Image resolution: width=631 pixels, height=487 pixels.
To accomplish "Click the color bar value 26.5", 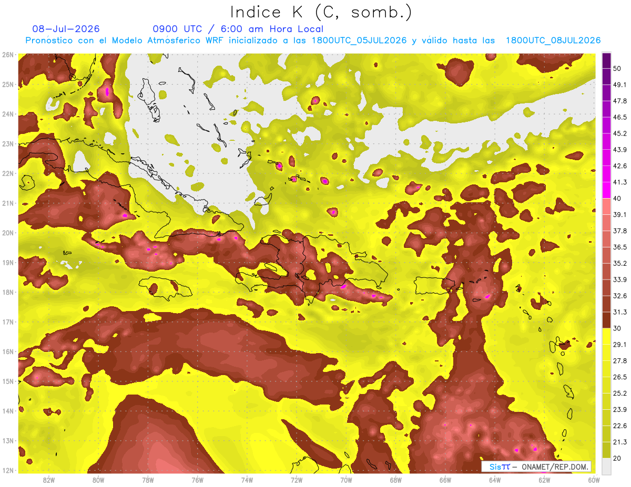I will [x=619, y=377].
